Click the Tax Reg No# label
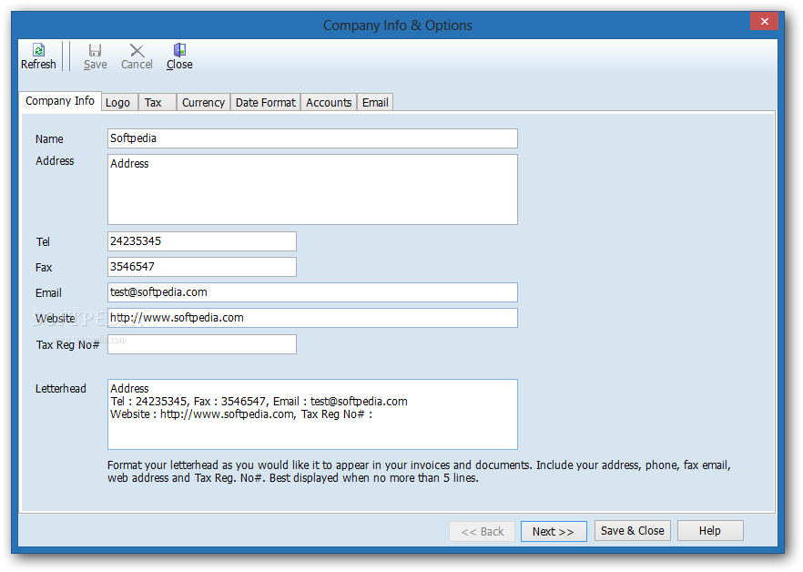 tap(67, 345)
